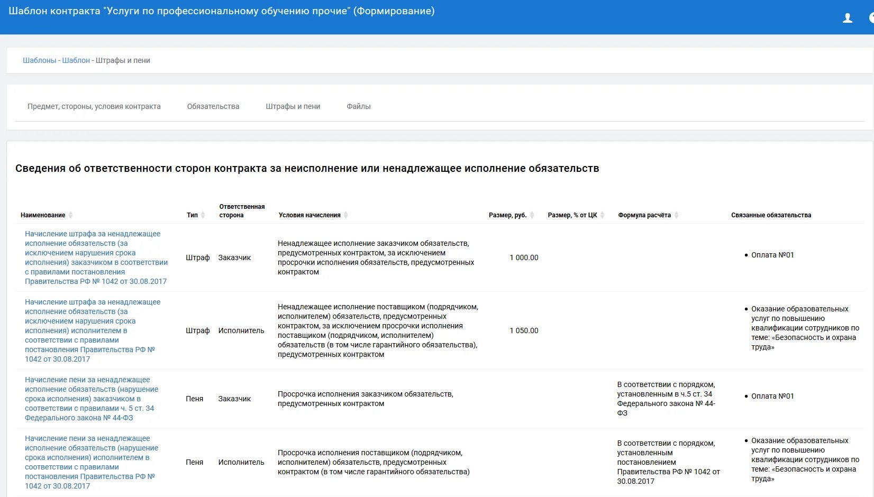Screen dimensions: 874x497
Task: Click condition text 'Просрочка исполнения заказчиком обязательств'
Action: (366, 399)
